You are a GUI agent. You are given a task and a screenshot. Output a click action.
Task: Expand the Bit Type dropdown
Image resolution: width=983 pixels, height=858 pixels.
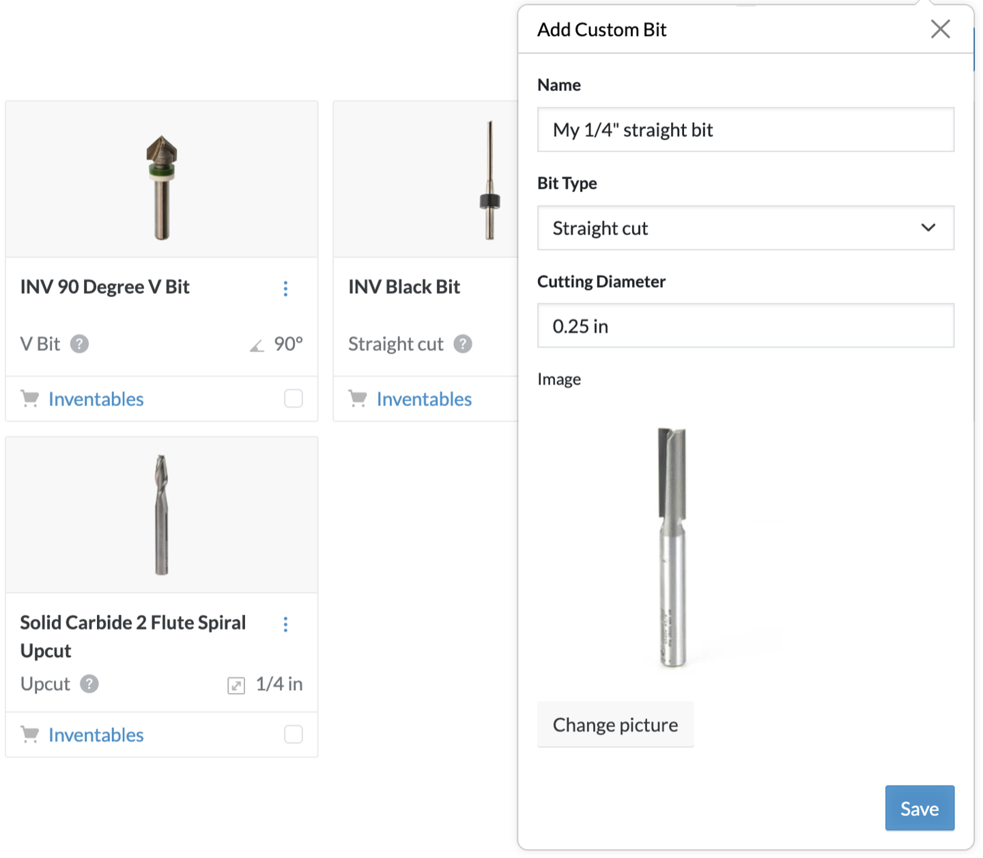click(745, 228)
